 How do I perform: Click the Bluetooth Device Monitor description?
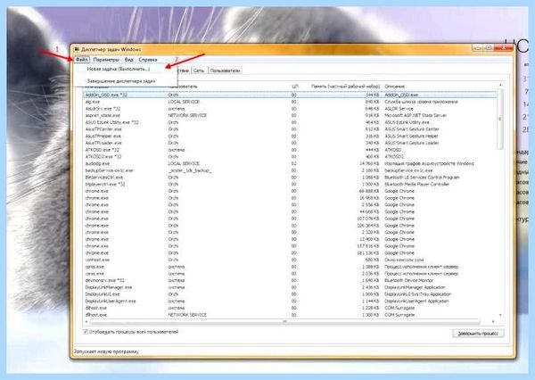(408, 280)
